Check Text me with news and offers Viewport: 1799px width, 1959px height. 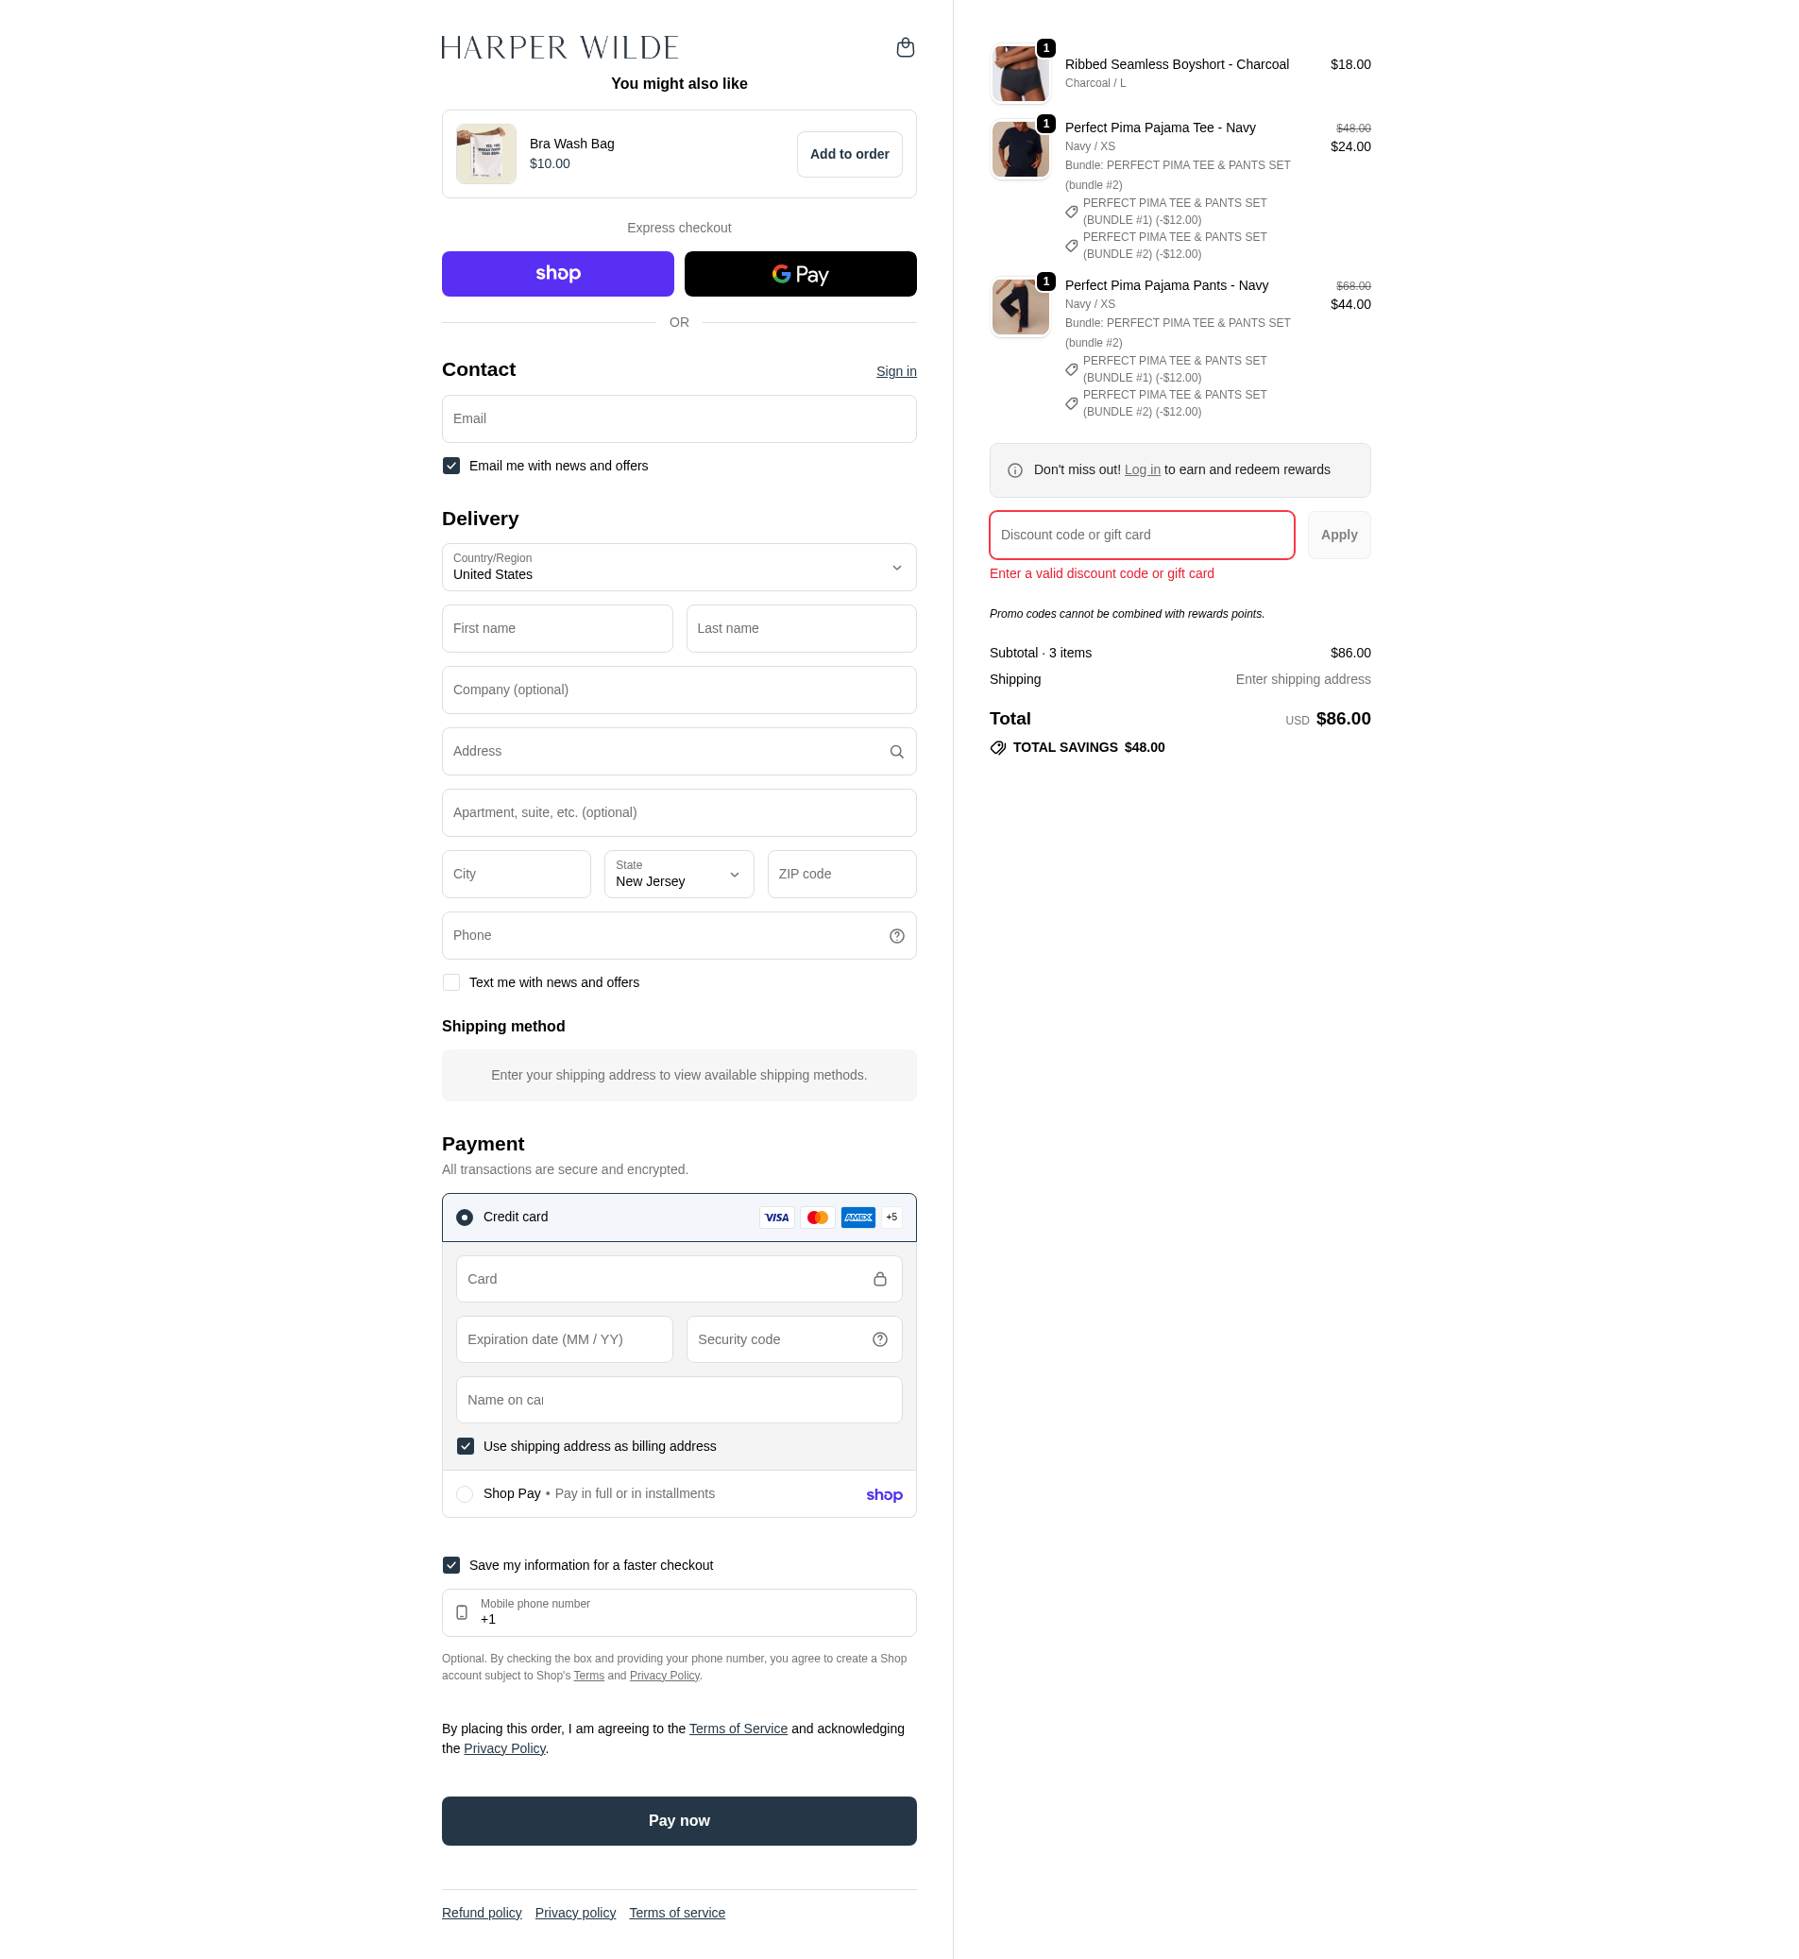pos(451,982)
